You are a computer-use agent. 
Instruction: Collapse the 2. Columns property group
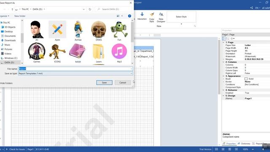coord(223,62)
